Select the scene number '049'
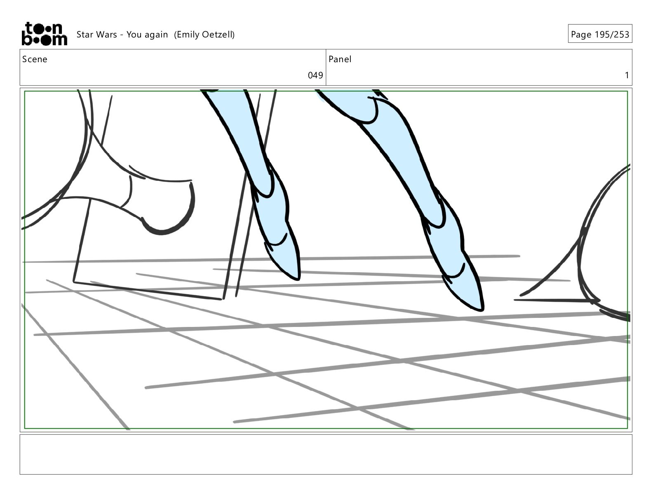 [315, 75]
